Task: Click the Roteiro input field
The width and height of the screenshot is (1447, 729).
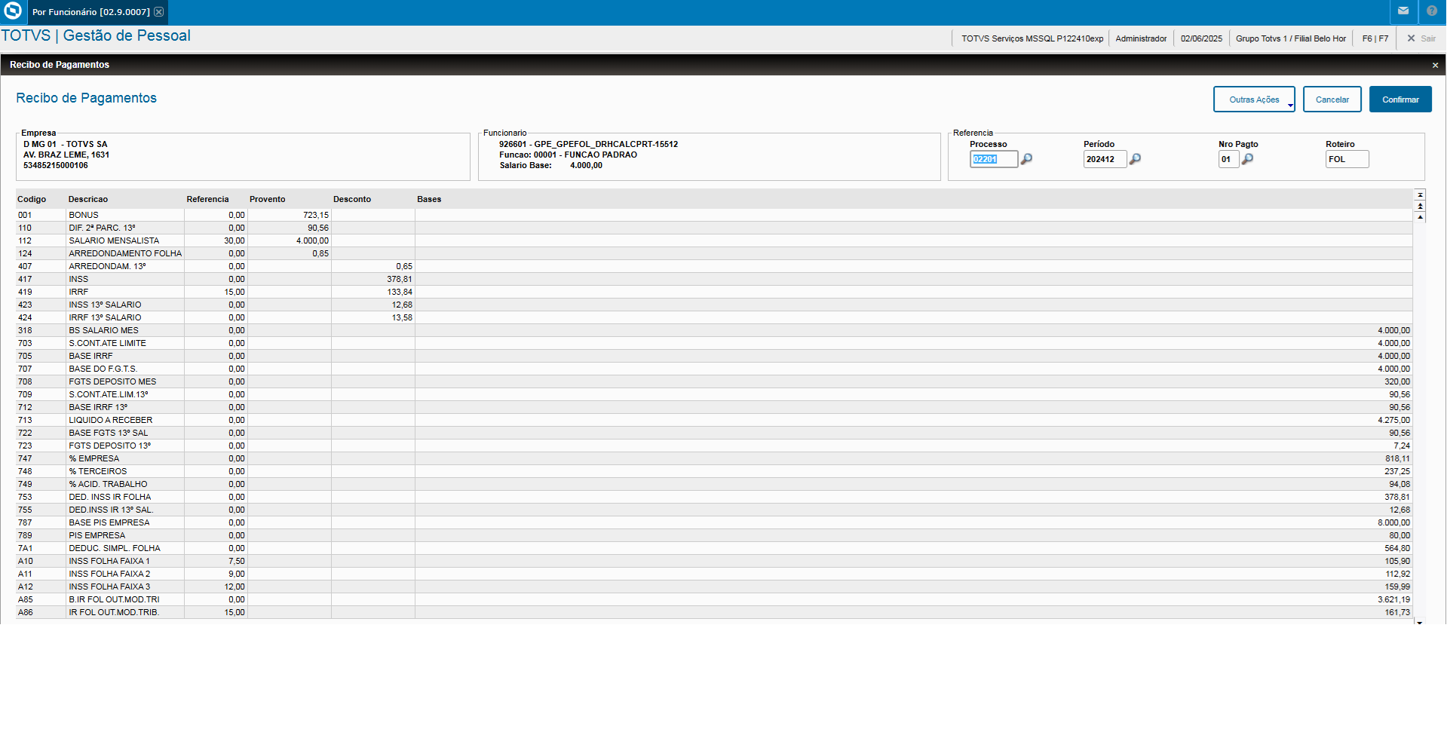Action: 1346,159
